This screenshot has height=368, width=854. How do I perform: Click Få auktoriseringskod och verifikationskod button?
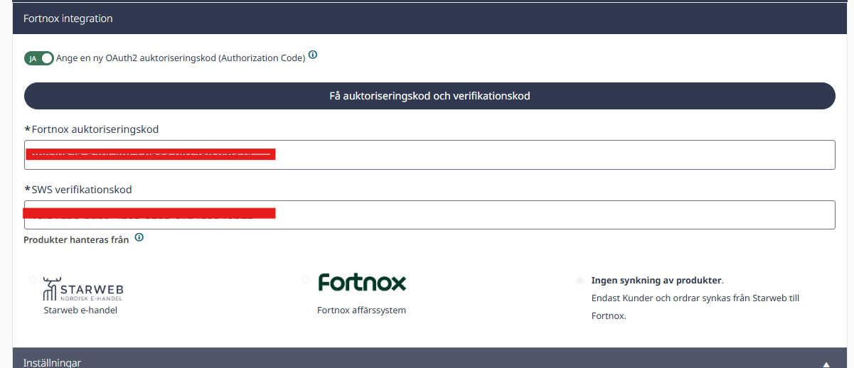(x=429, y=96)
